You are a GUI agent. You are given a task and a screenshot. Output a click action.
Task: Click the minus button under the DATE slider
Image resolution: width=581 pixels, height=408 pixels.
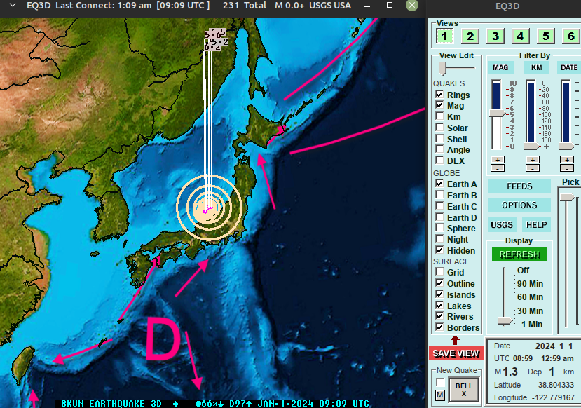click(x=567, y=168)
